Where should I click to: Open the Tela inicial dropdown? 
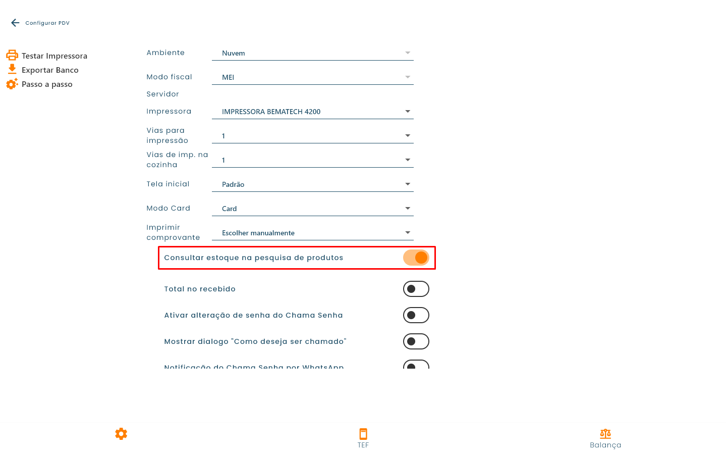(x=313, y=184)
